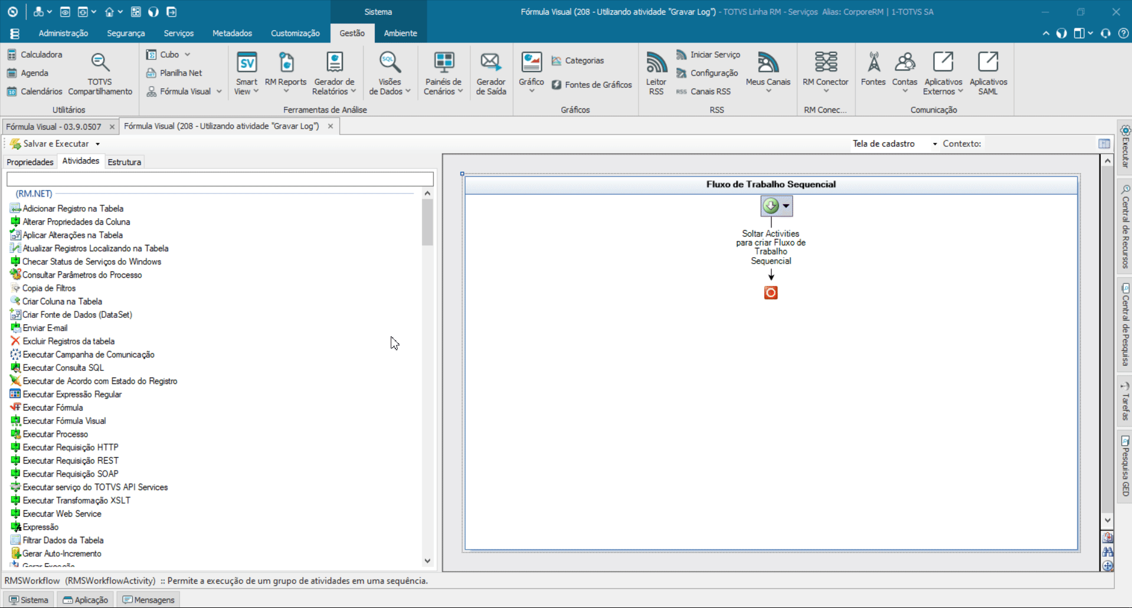
Task: Open RM Conector
Action: click(825, 73)
